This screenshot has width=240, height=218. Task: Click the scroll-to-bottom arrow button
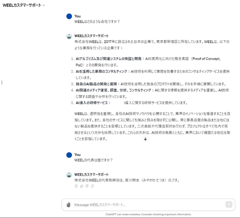(146, 139)
